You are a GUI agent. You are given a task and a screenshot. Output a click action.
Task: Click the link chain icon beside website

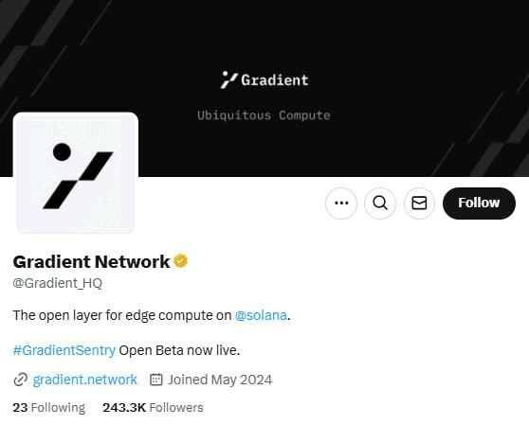(x=21, y=380)
